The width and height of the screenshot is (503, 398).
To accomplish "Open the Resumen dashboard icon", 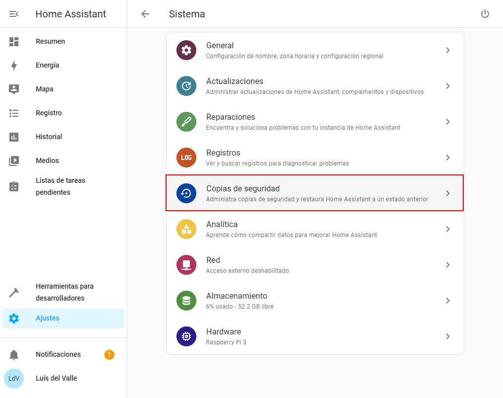I will click(14, 42).
